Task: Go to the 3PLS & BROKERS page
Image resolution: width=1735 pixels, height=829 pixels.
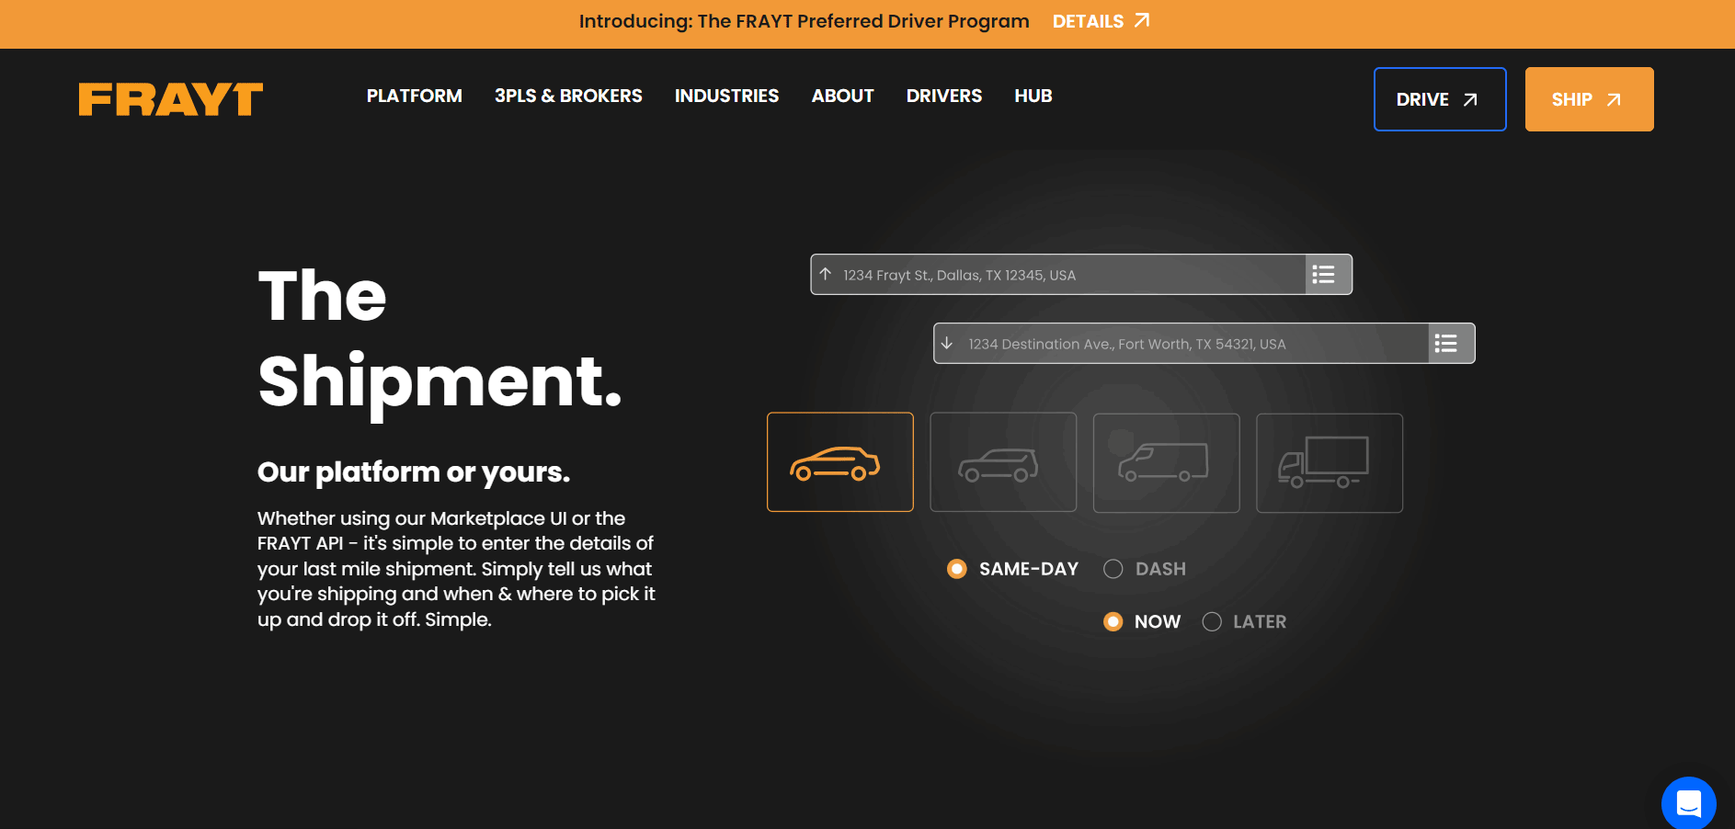Action: pyautogui.click(x=568, y=97)
